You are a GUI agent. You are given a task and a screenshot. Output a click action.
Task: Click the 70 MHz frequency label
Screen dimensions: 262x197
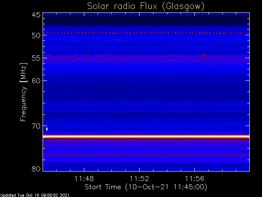36,126
